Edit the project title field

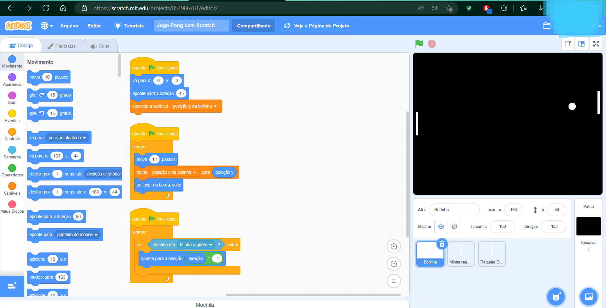click(191, 26)
